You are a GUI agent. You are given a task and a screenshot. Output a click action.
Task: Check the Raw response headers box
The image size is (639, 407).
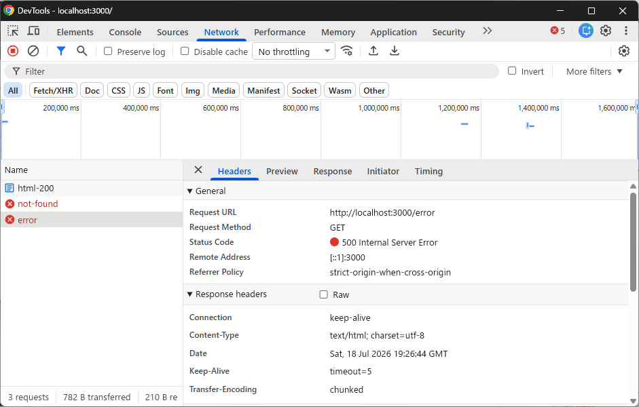324,294
